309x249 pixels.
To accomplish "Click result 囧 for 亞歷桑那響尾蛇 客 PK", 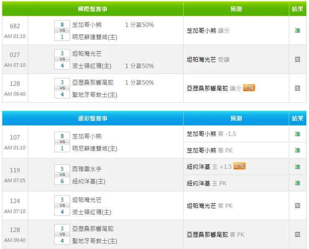I will pos(298,234).
